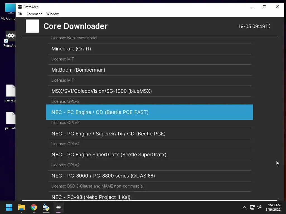Click License: GPLv2 under Beetle PCE SuperGrafx / CD
Screen dimensions: 286x214
click(65, 144)
